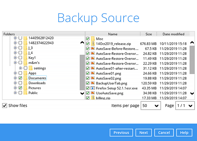
Task: Expand the Public folder tree node
Action: point(15,93)
